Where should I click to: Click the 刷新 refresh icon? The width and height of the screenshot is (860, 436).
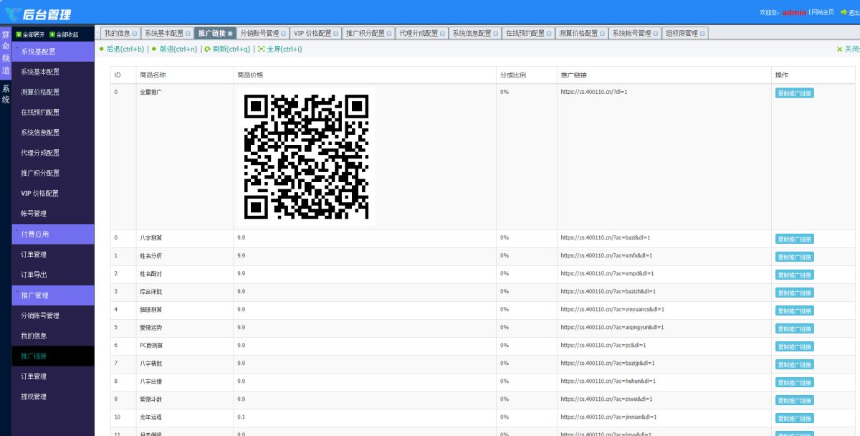[x=207, y=49]
